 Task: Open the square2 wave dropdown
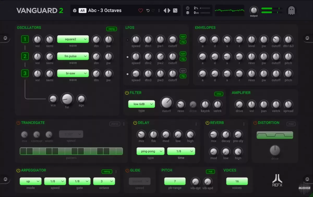[73, 39]
